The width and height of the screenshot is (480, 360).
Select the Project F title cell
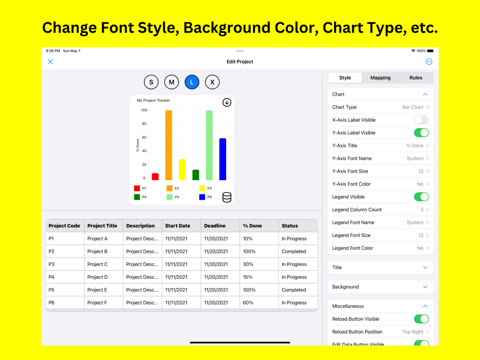tap(104, 303)
